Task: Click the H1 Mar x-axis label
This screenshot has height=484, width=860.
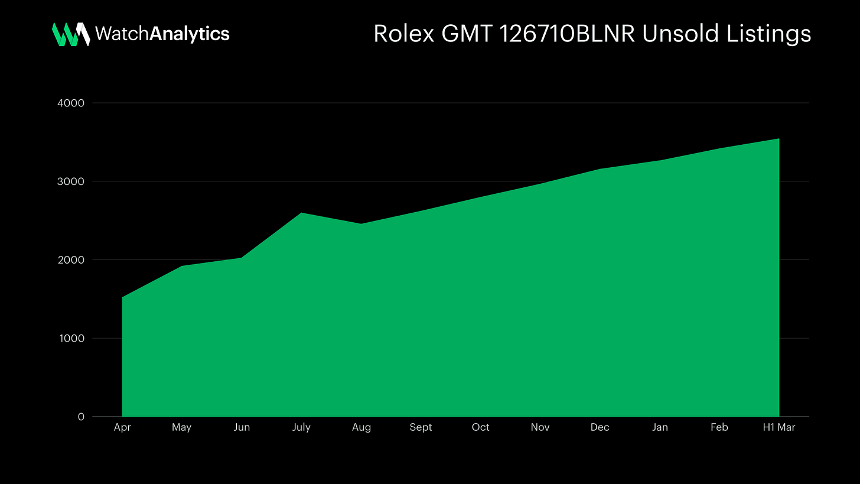Action: tap(779, 427)
